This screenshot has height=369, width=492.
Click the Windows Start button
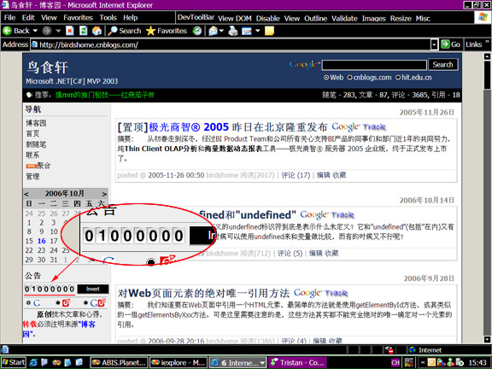[x=13, y=363]
